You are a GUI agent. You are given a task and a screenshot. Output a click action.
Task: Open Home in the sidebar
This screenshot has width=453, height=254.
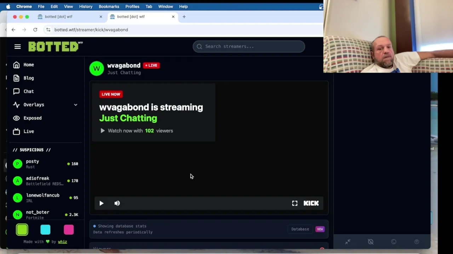click(29, 65)
